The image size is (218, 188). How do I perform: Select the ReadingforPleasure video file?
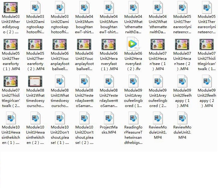[133, 117]
